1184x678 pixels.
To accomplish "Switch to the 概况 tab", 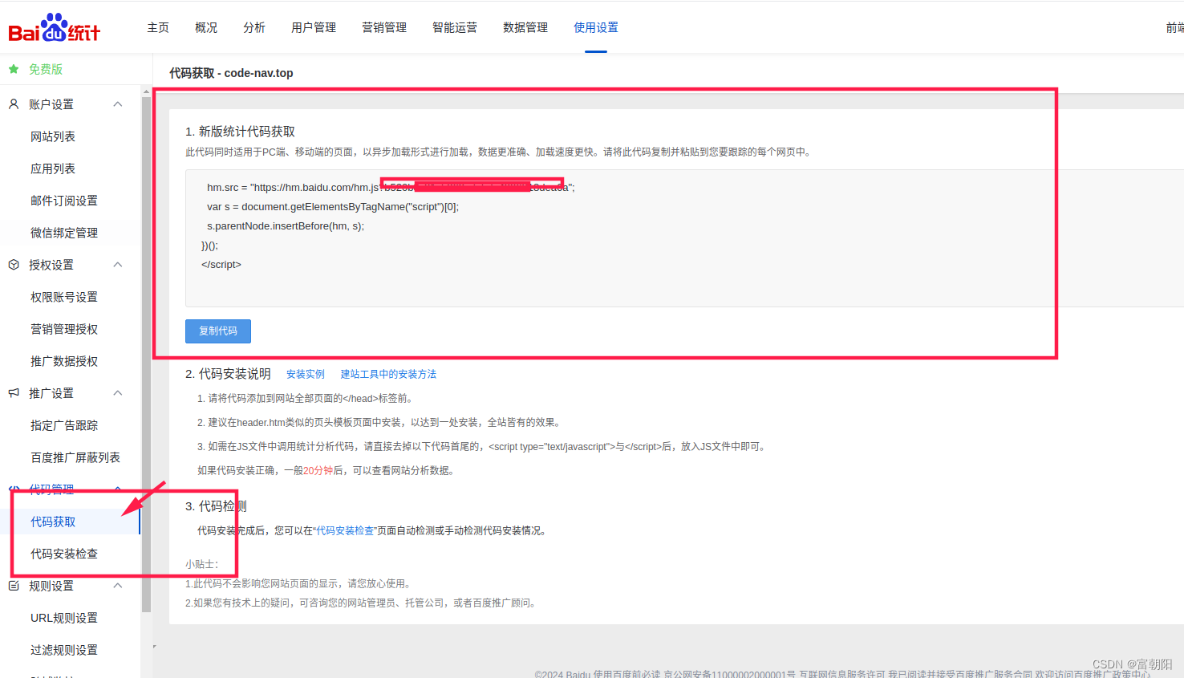I will point(206,27).
